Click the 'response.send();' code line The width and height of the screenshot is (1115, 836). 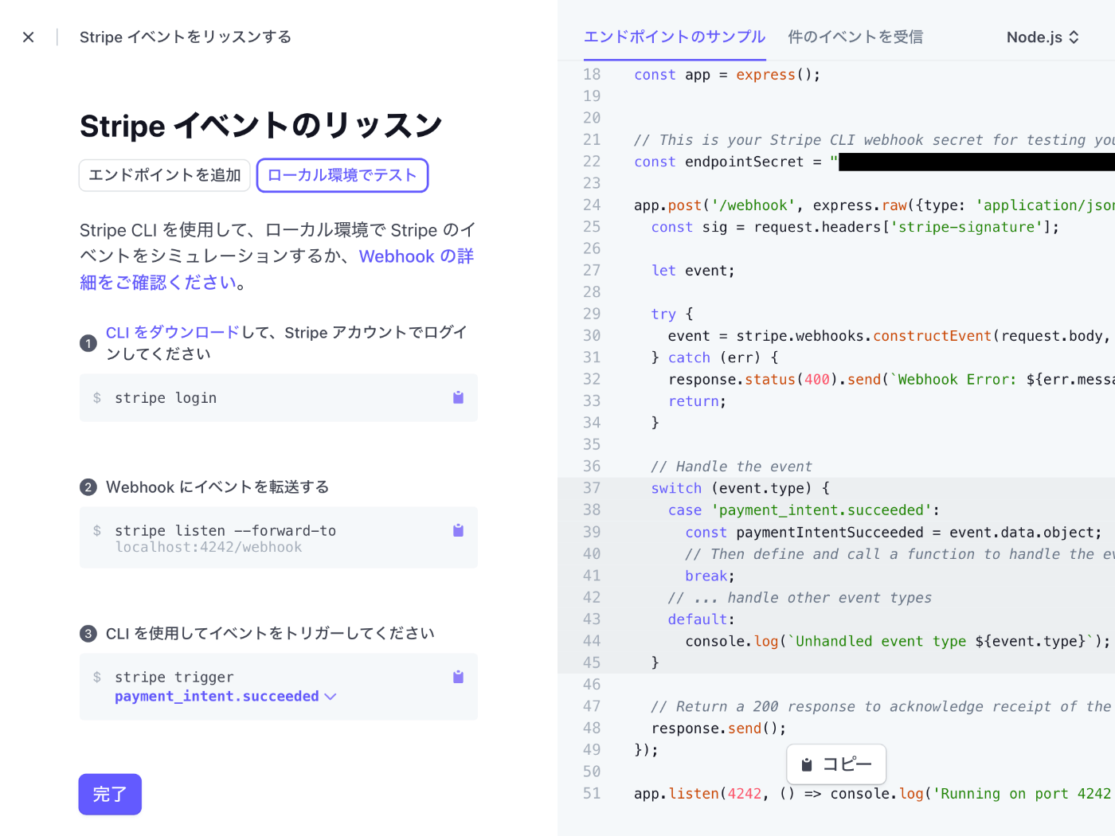tap(718, 729)
